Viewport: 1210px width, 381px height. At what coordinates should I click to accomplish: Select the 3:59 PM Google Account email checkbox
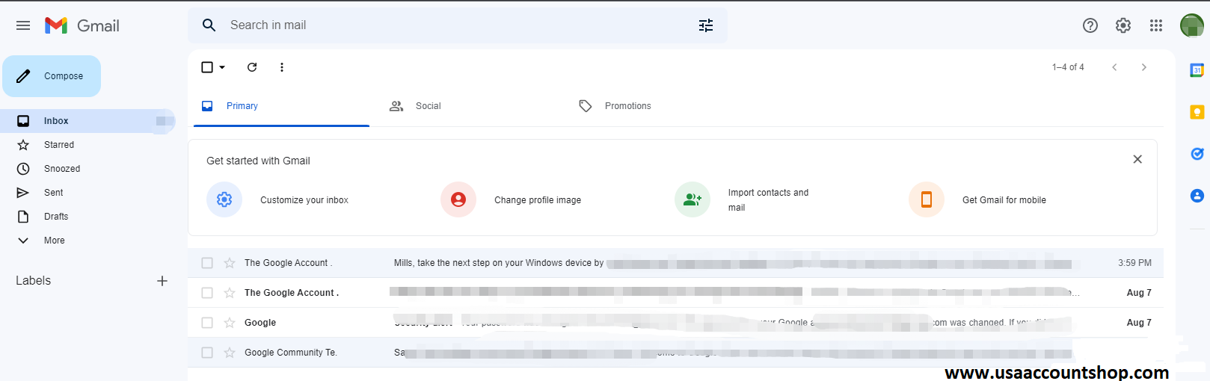pyautogui.click(x=207, y=263)
